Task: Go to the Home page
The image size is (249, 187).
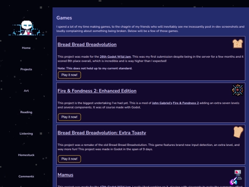Action: point(26,48)
